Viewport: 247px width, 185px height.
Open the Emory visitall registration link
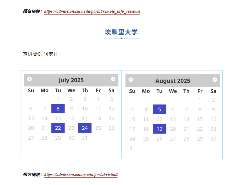(x=81, y=175)
